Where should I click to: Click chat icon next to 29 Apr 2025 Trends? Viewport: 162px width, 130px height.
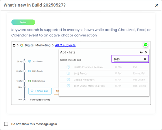click(x=30, y=61)
